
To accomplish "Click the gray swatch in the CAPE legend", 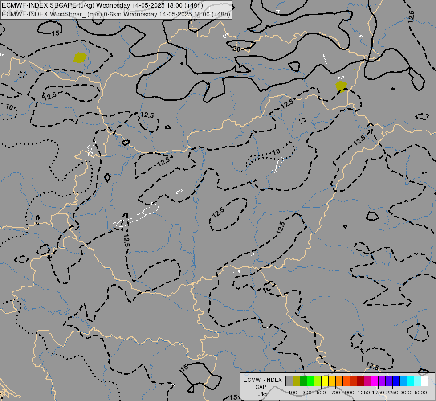I will [289, 381].
